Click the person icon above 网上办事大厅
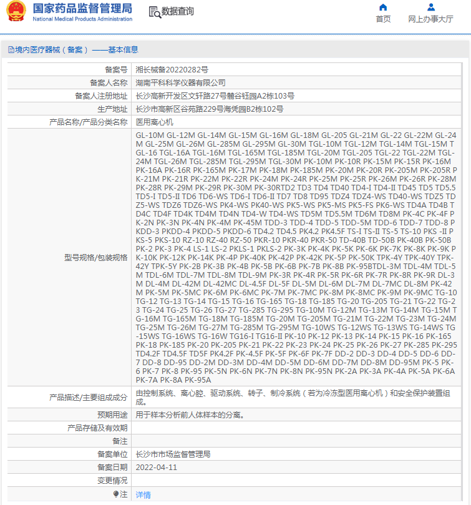This screenshot has width=471, height=505. pos(430,7)
